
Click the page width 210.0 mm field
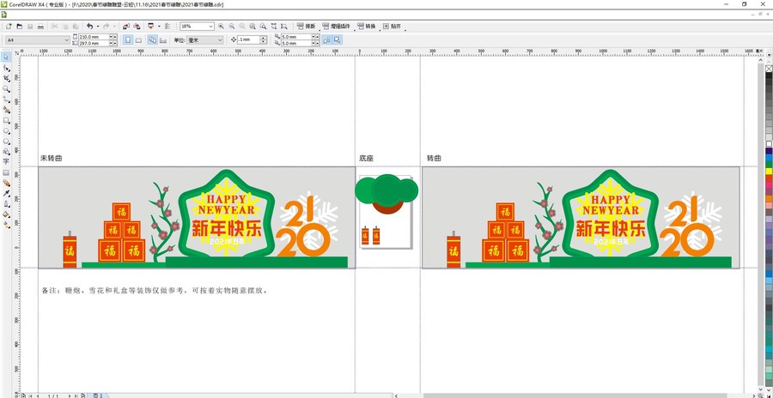coord(94,37)
